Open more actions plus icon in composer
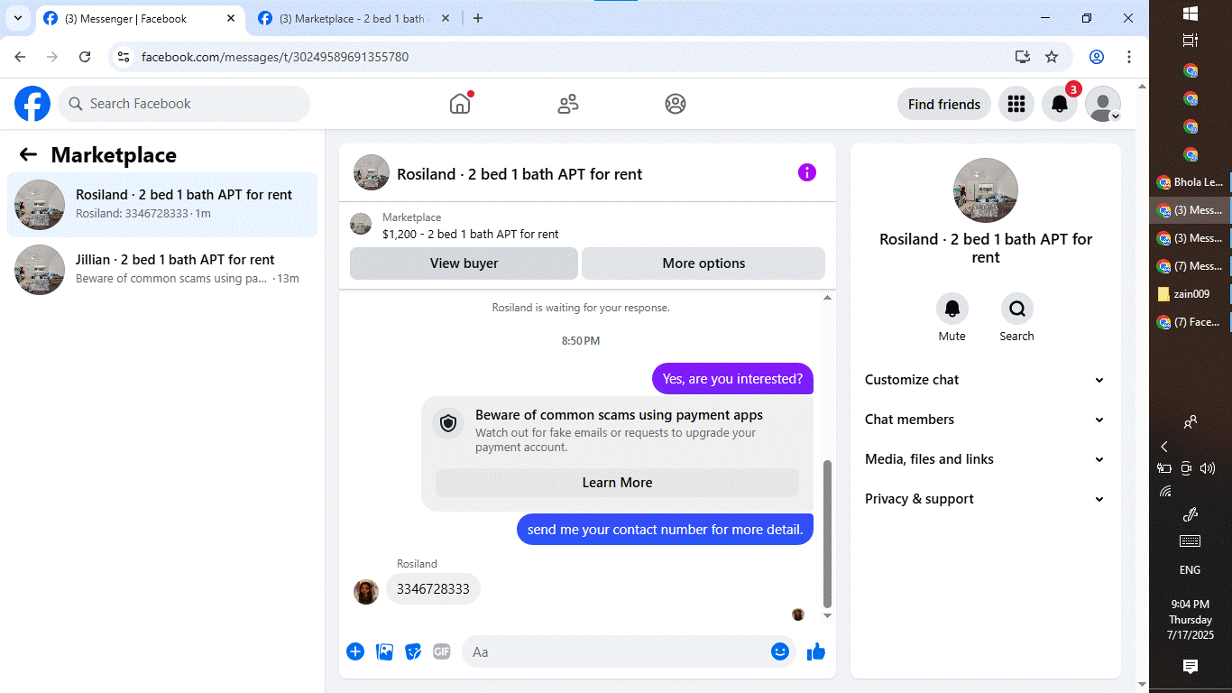 (355, 651)
